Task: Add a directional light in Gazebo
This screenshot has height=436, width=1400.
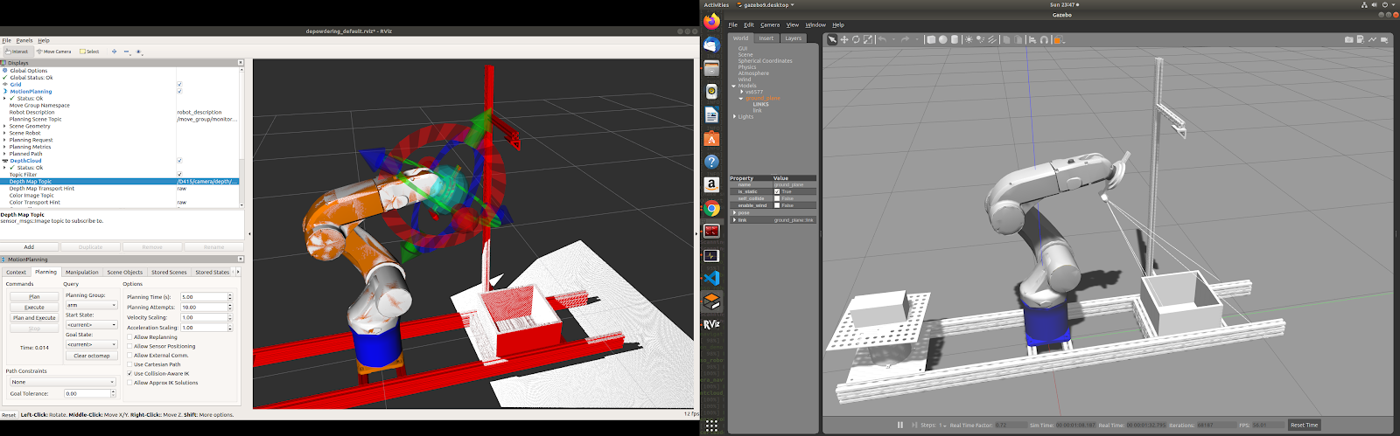Action: [x=992, y=39]
